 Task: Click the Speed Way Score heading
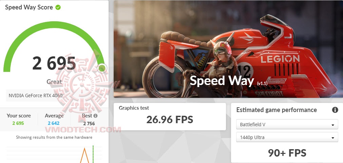point(29,7)
